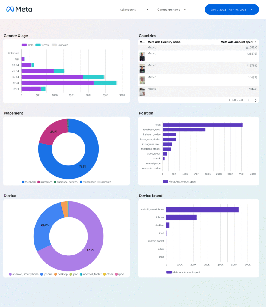Click the Meta logo
This screenshot has height=307, width=266.
(x=19, y=9)
